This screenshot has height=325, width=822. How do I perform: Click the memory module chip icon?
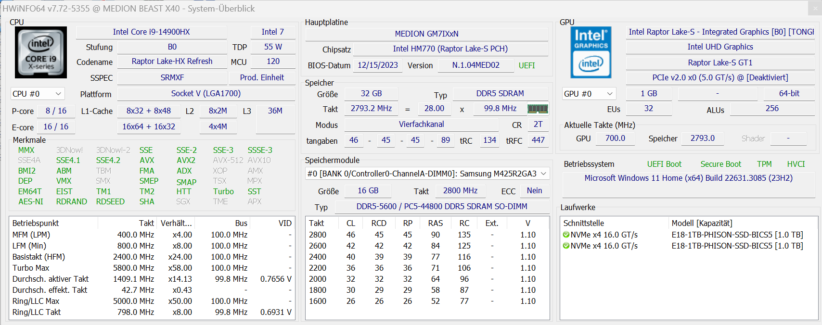(x=538, y=109)
